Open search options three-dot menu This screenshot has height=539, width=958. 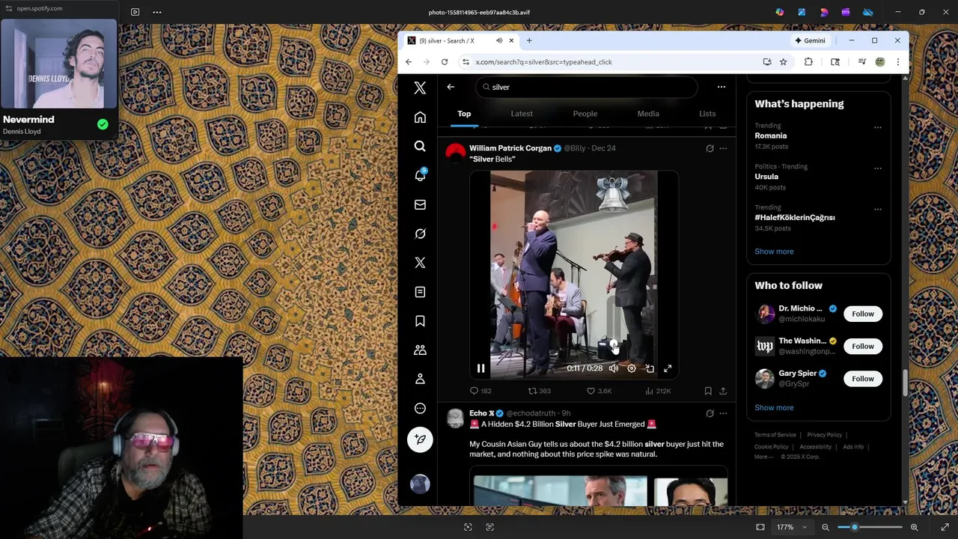[721, 87]
